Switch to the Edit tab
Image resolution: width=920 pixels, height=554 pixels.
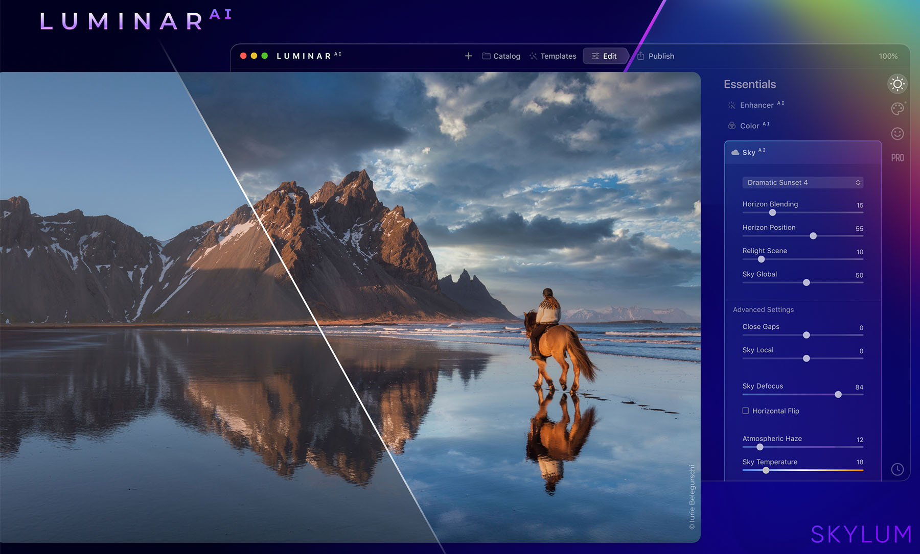tap(606, 56)
